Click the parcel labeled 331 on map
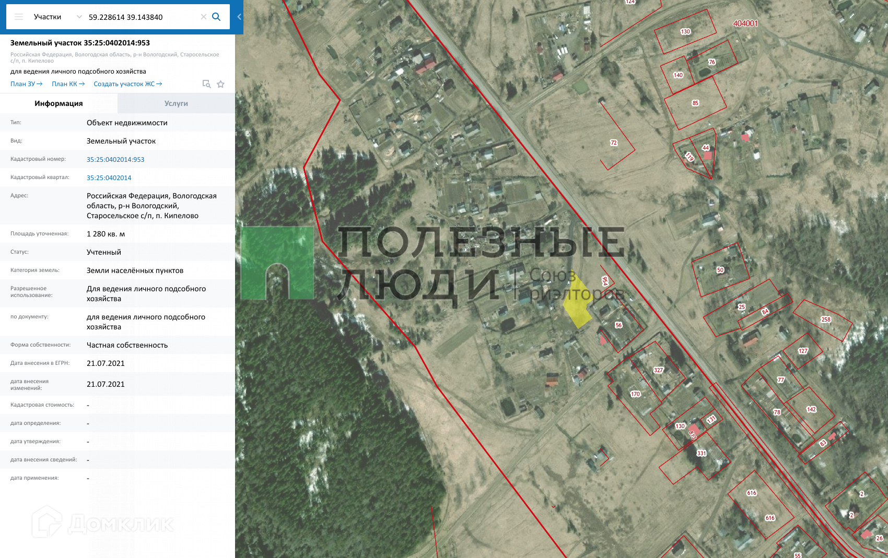 (x=702, y=453)
